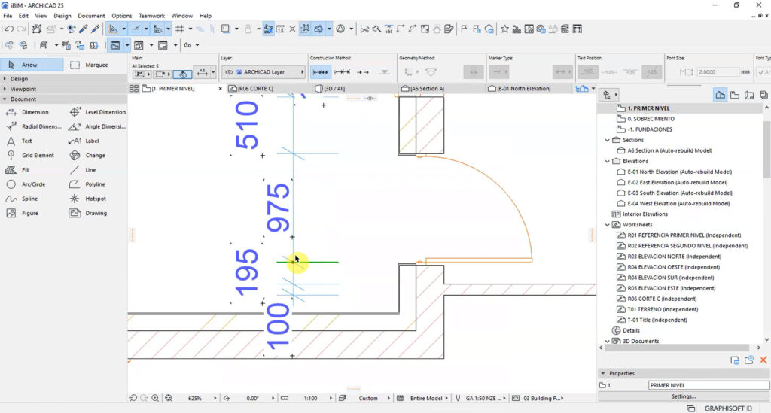Viewport: 771px width, 413px height.
Task: Click the Font Size input field
Action: pyautogui.click(x=717, y=72)
